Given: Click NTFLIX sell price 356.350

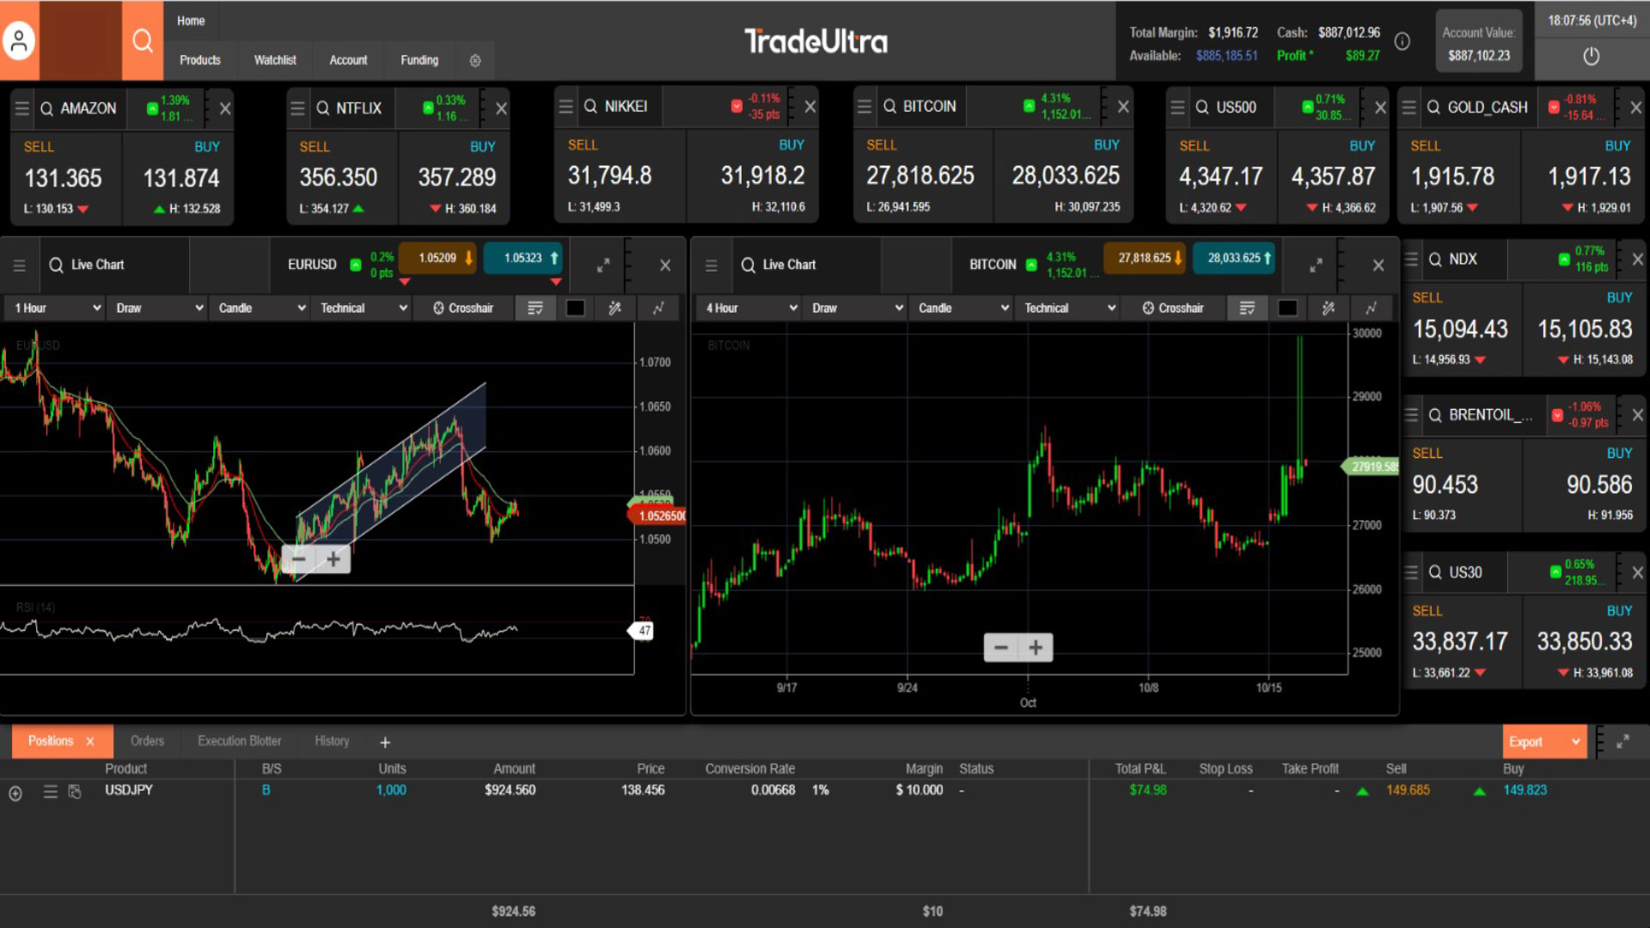Looking at the screenshot, I should (x=339, y=177).
